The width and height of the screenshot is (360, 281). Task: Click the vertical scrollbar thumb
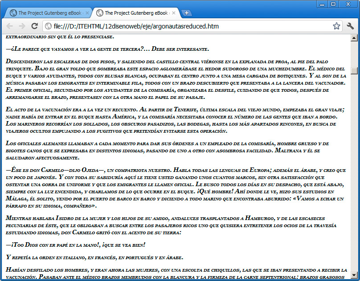[x=354, y=71]
